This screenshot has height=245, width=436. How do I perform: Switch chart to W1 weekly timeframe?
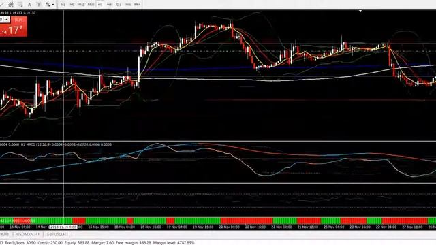click(128, 5)
